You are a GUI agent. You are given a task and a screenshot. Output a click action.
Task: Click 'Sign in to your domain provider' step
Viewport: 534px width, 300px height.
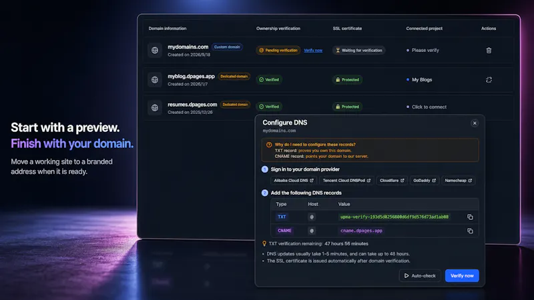point(305,169)
